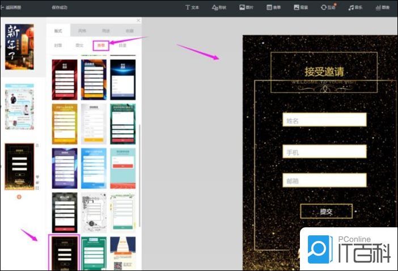
Task: Click the 提交 submit button on canvas
Action: click(326, 211)
